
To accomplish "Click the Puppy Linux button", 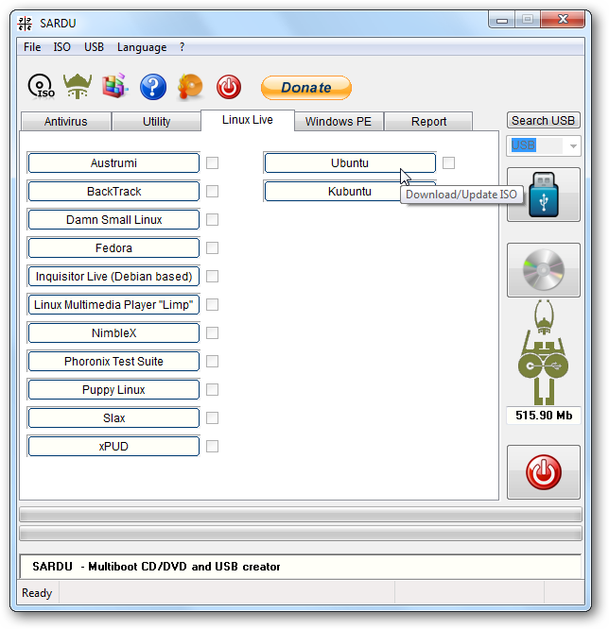I will click(x=113, y=390).
